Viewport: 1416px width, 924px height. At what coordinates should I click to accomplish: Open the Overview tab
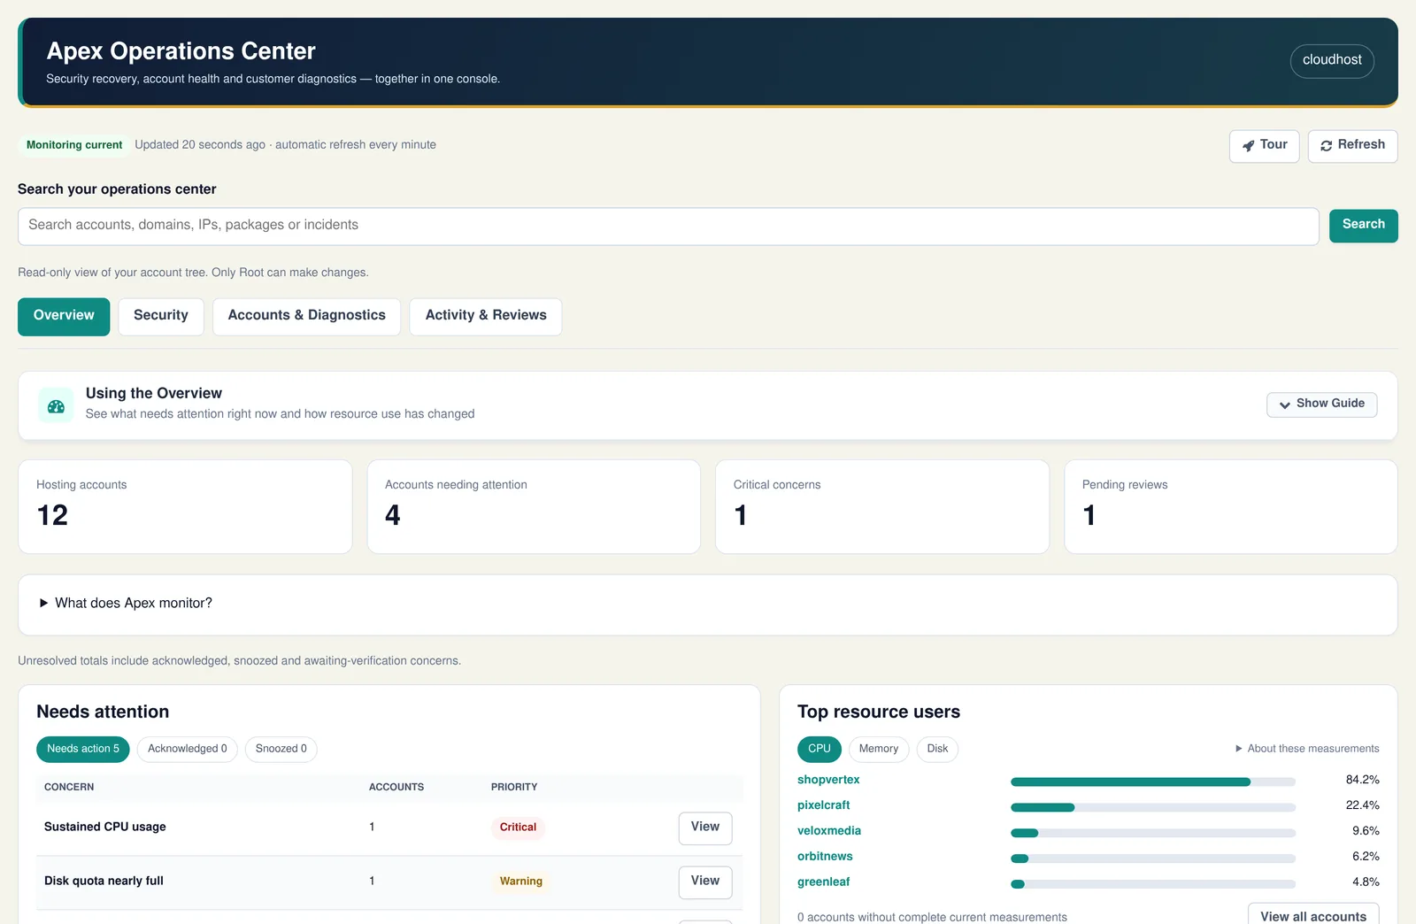point(64,316)
